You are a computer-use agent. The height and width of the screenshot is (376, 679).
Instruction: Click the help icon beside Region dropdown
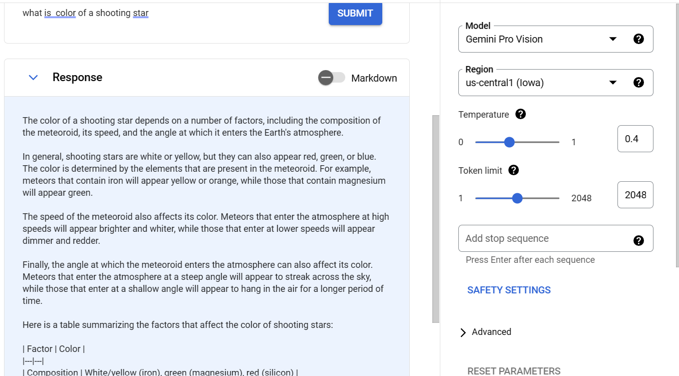tap(638, 83)
